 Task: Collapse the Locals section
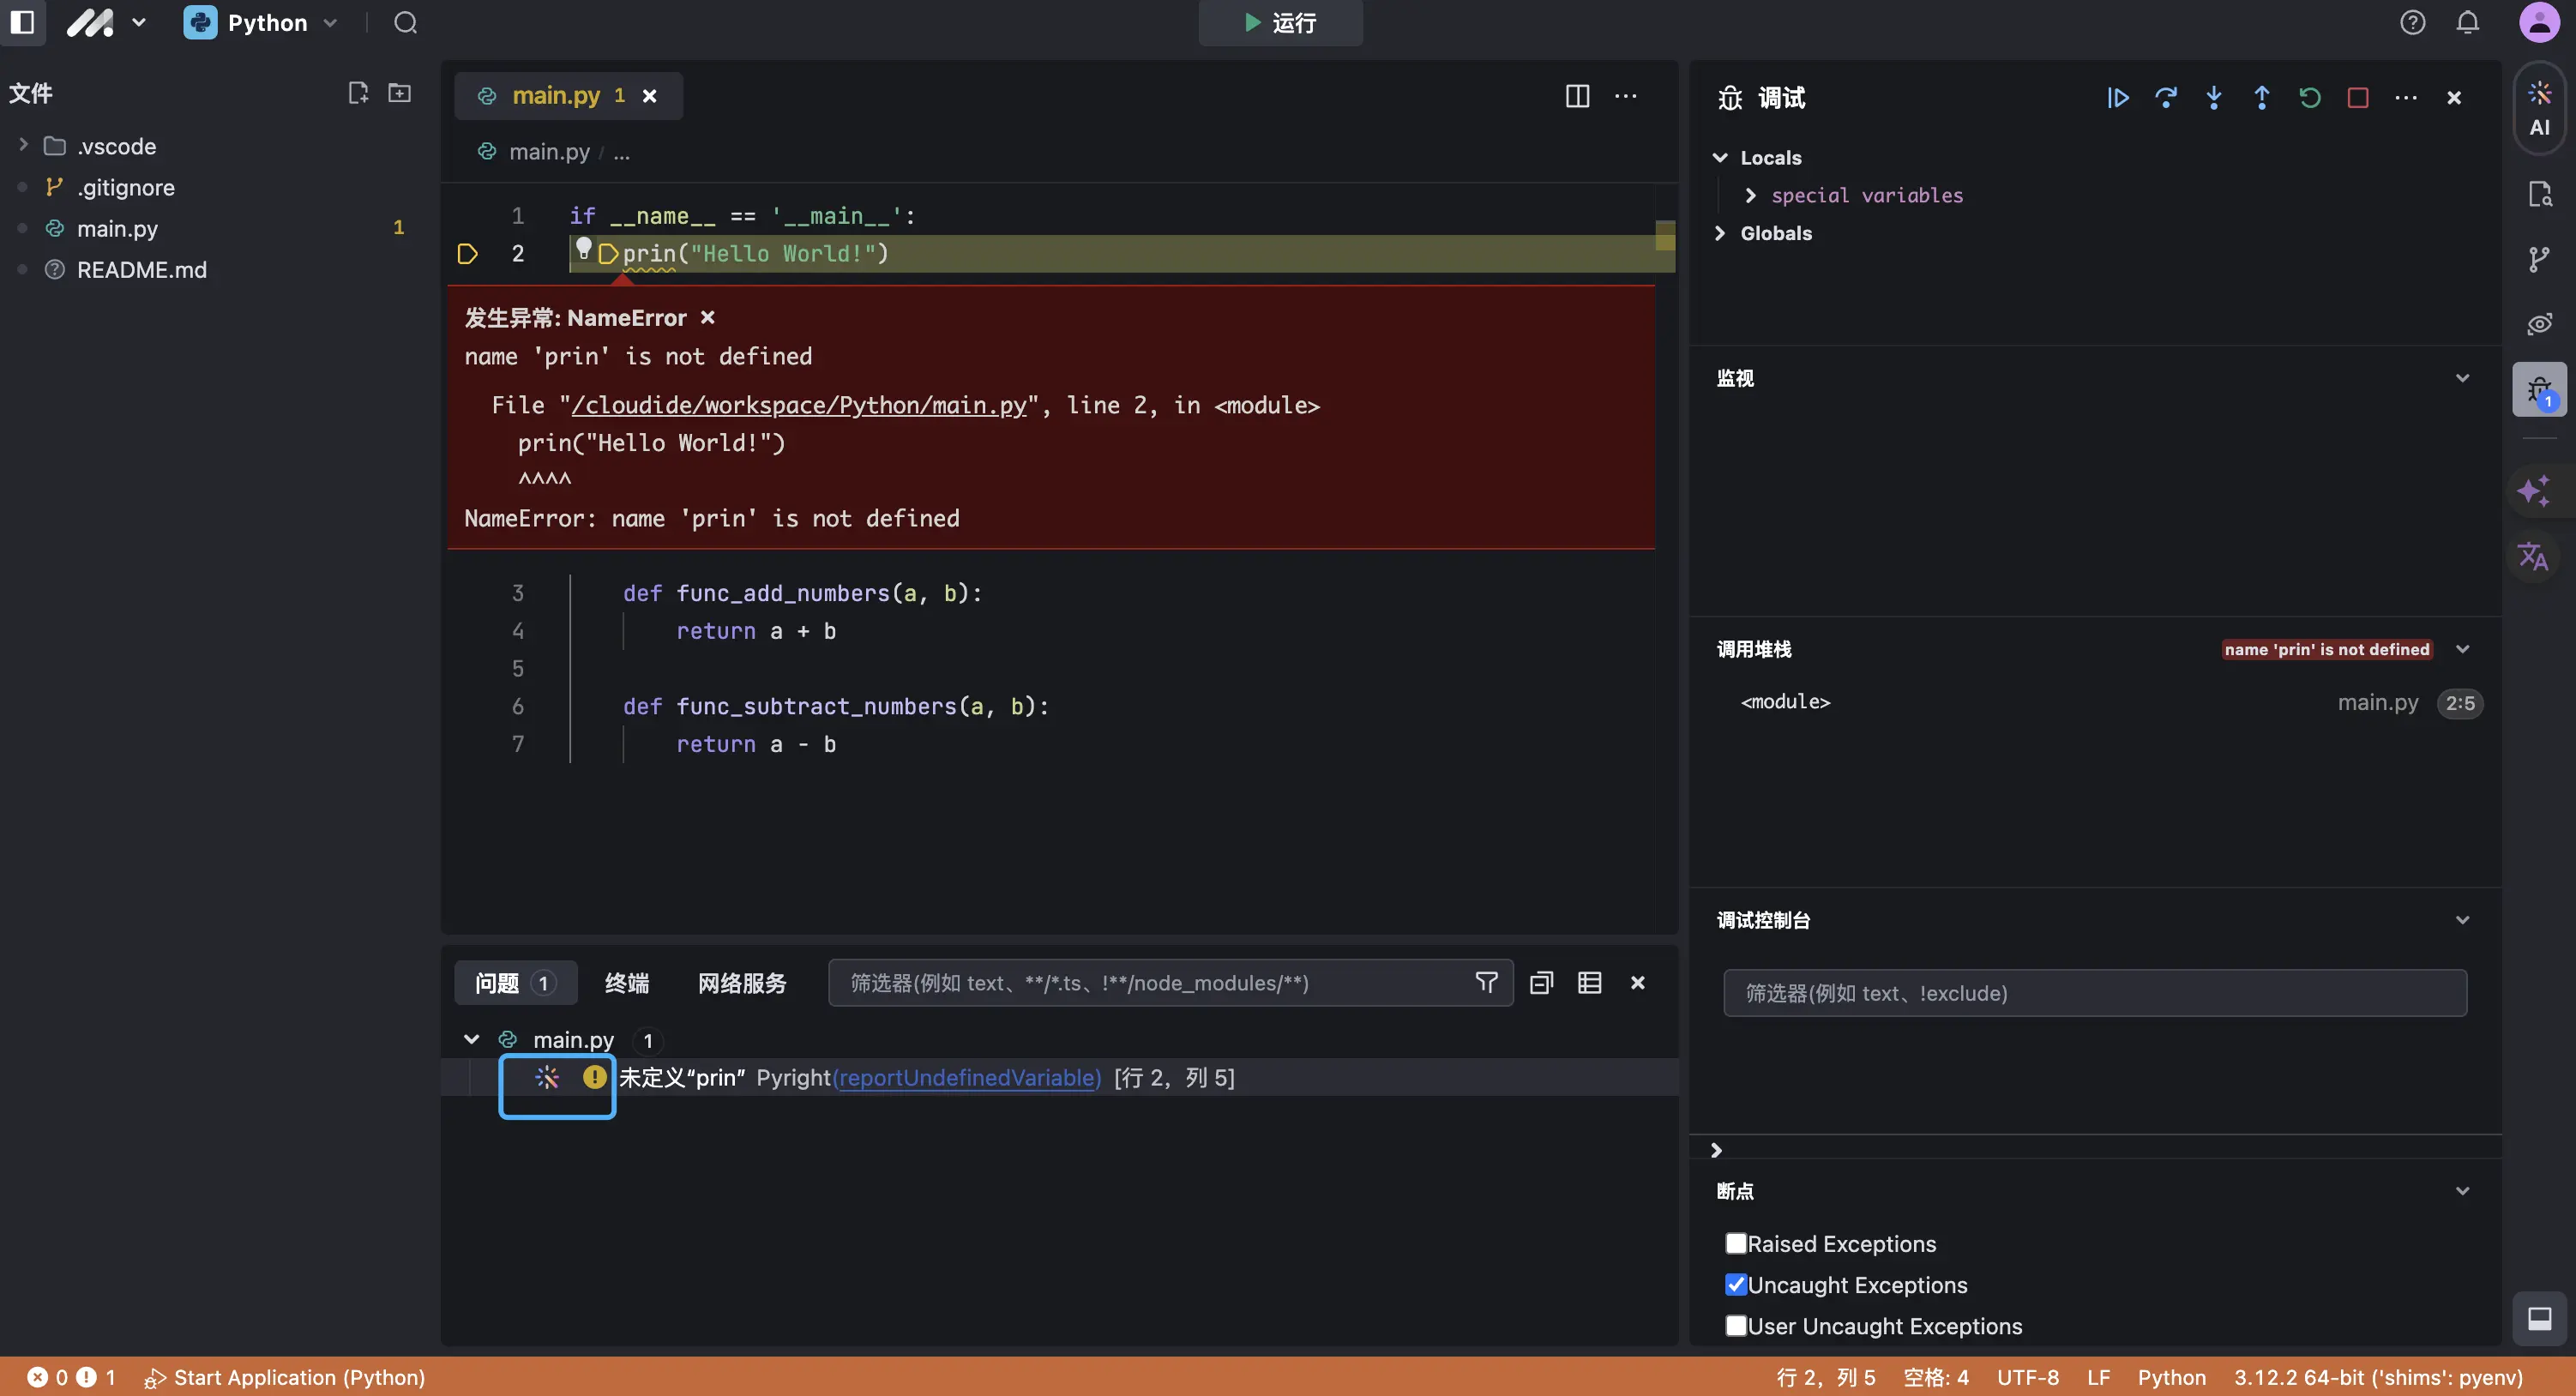click(1720, 157)
